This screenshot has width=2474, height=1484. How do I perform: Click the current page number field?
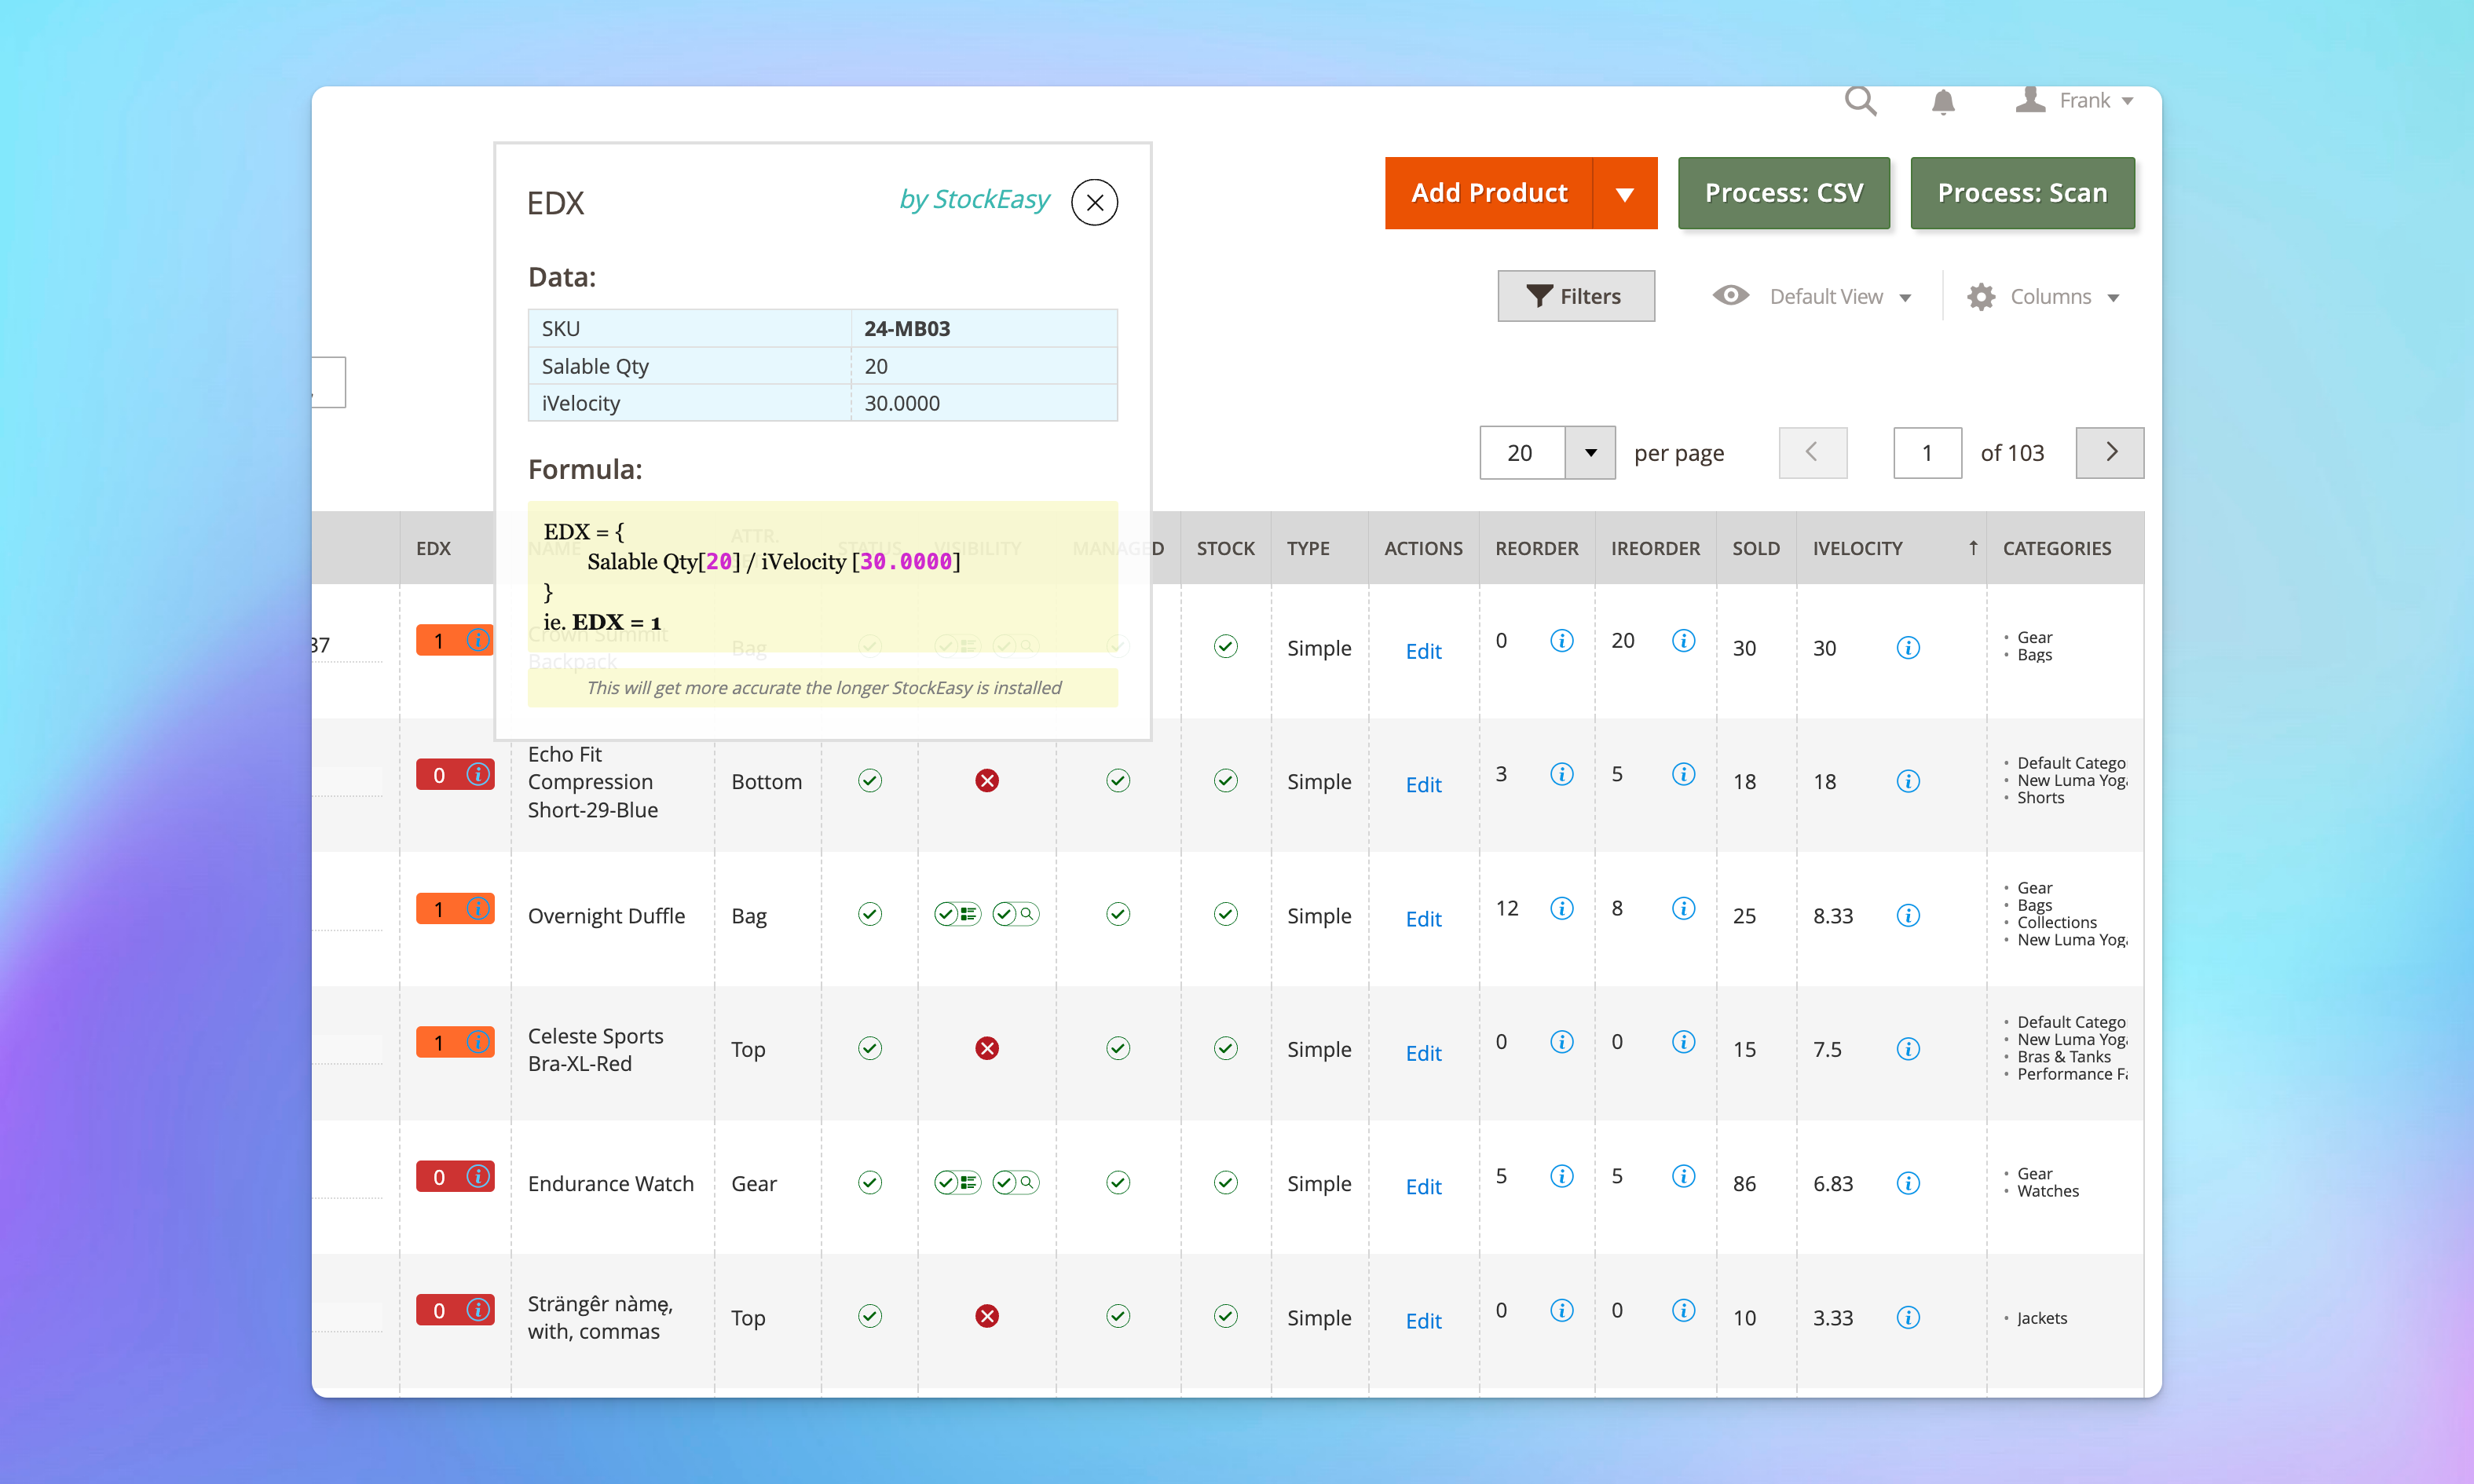(x=1927, y=453)
